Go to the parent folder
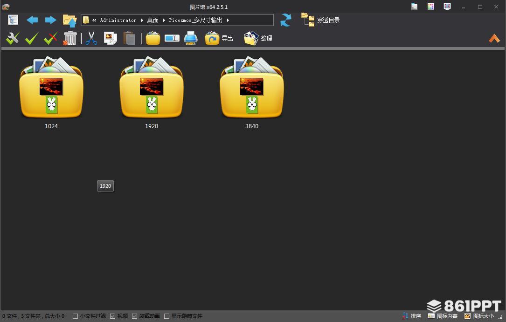Screen dimensions: 506x322 tap(69, 21)
